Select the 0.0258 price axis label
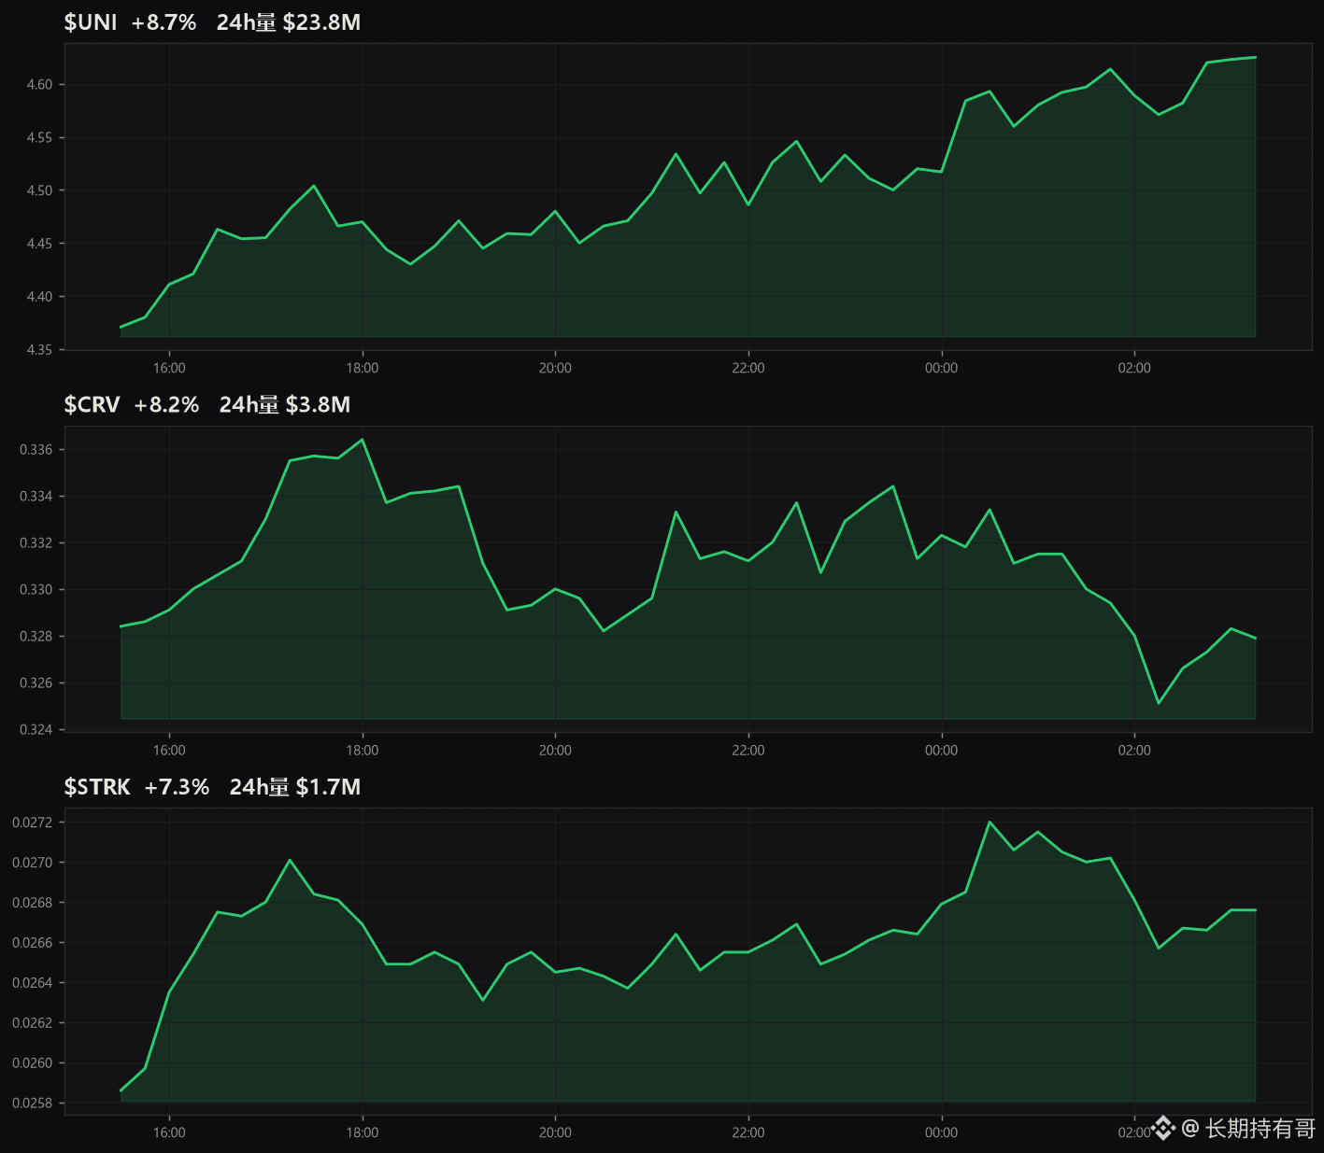 33,1104
